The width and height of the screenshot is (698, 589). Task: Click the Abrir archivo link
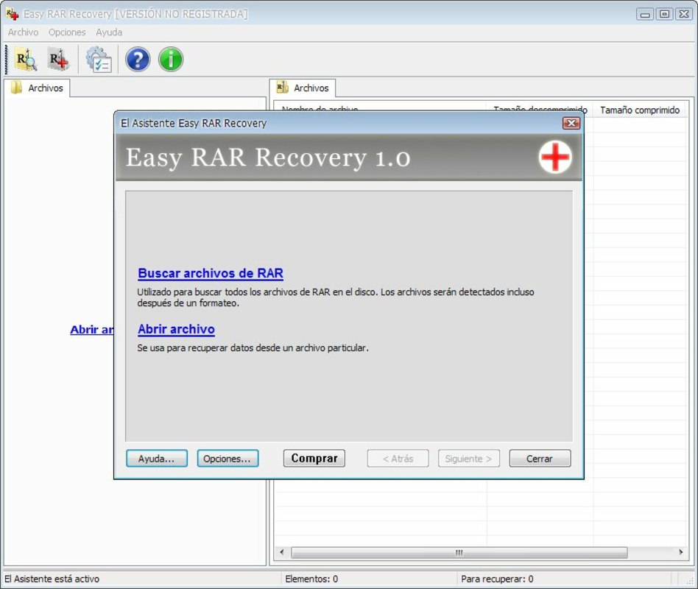pos(176,329)
